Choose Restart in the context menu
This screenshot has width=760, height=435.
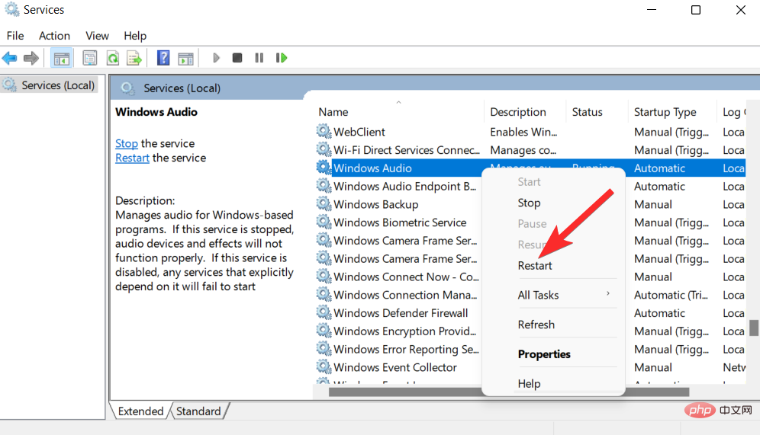tap(535, 265)
